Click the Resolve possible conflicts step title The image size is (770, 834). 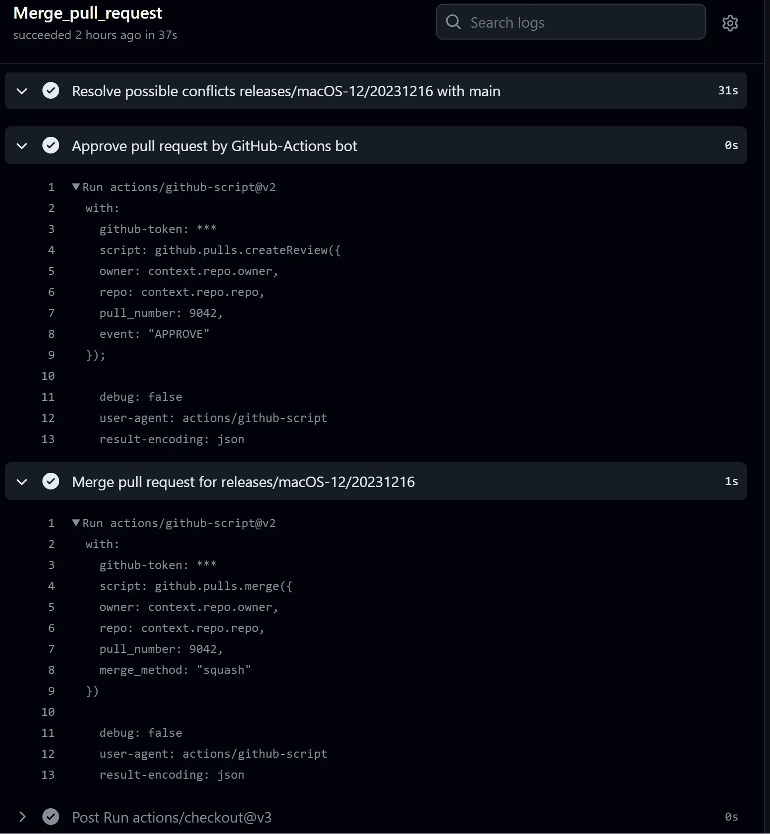286,91
